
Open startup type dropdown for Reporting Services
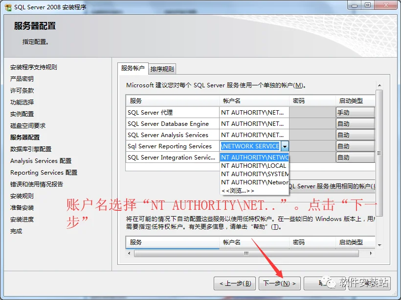[x=355, y=146]
